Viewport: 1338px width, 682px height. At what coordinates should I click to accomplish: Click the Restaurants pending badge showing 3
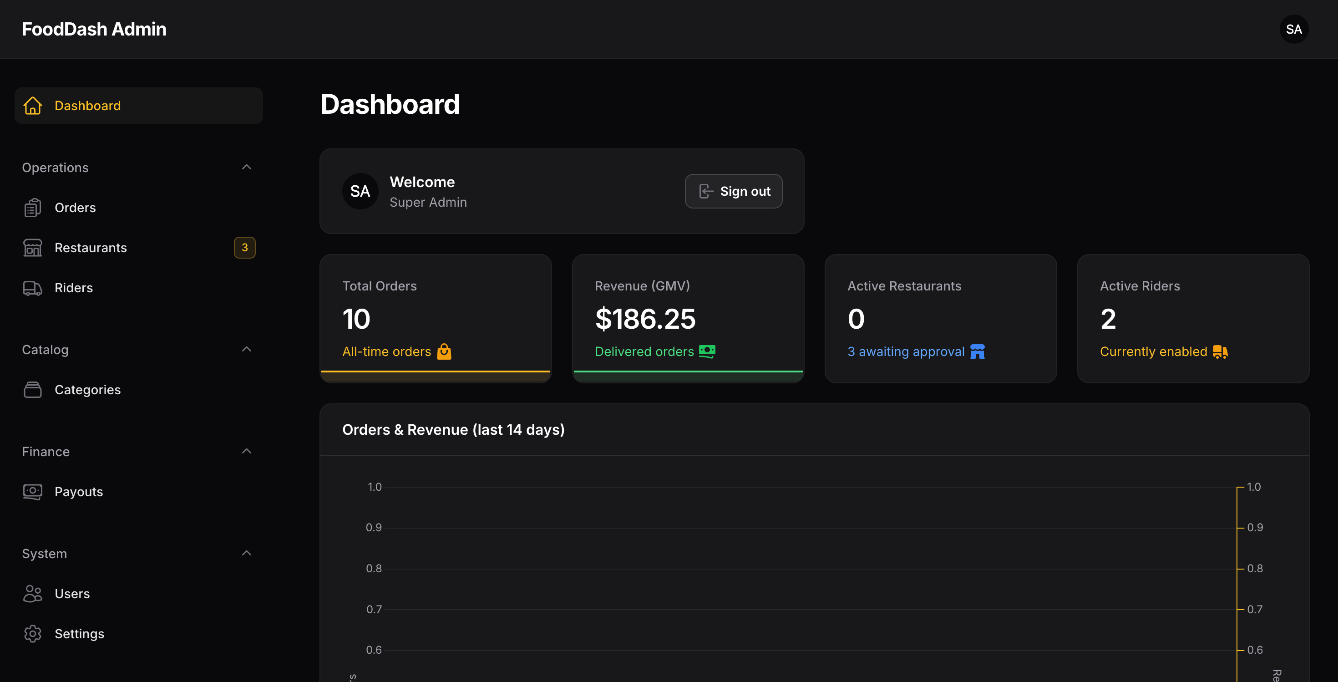245,248
